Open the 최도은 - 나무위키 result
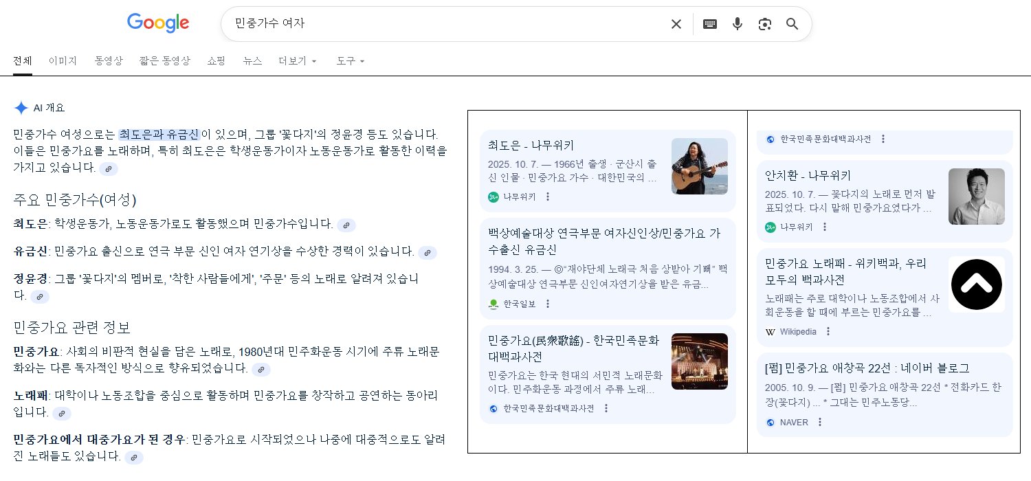Viewport: 1031px width, 481px height. pos(531,145)
